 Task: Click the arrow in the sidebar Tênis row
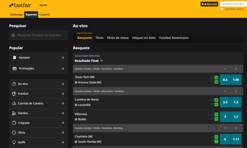(63, 133)
